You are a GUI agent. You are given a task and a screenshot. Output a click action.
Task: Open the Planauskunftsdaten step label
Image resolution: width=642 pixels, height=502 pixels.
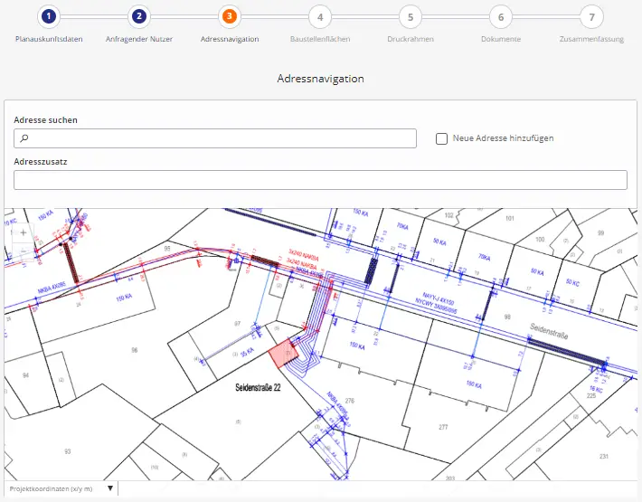pos(49,39)
